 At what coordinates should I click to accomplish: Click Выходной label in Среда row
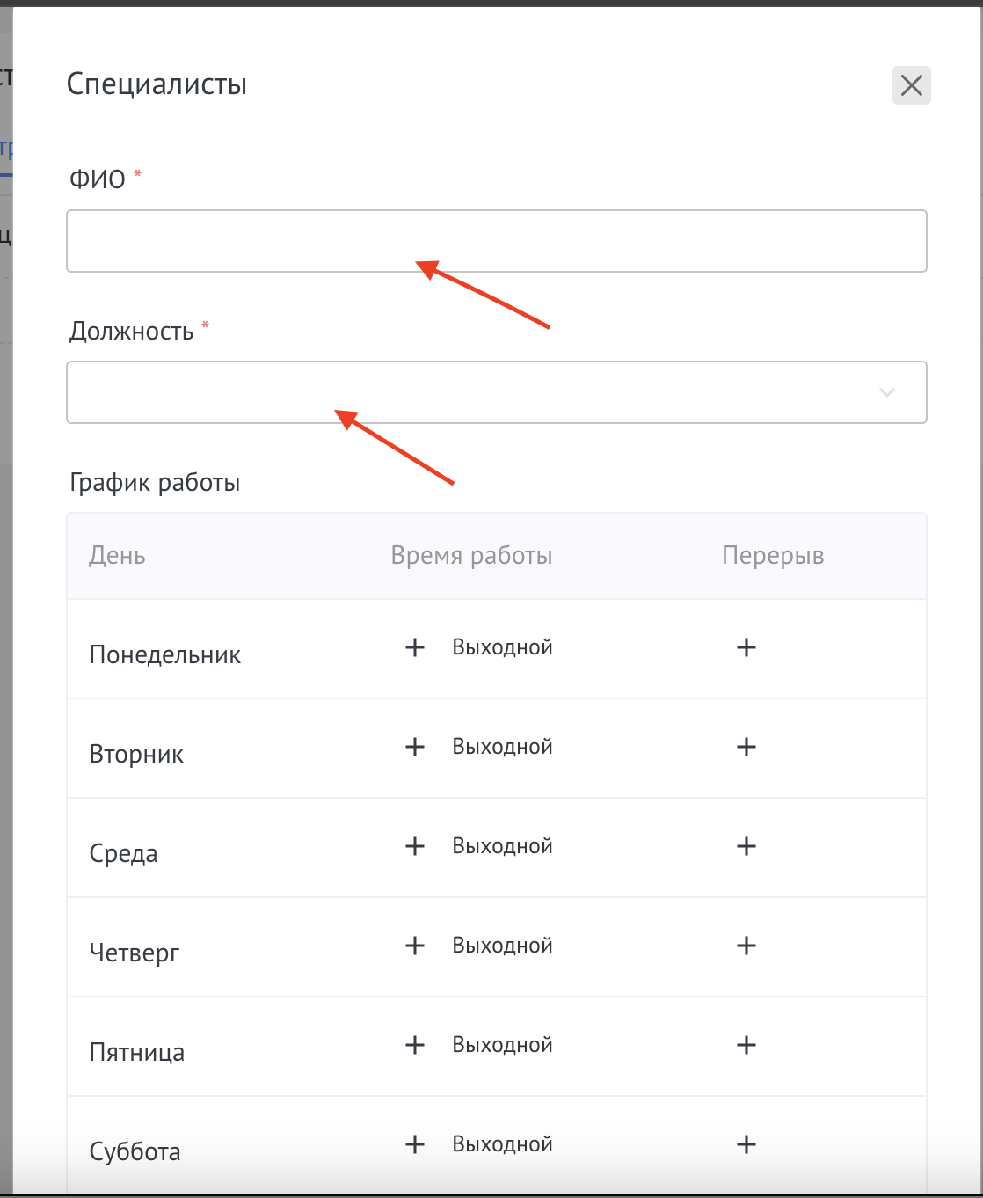502,847
